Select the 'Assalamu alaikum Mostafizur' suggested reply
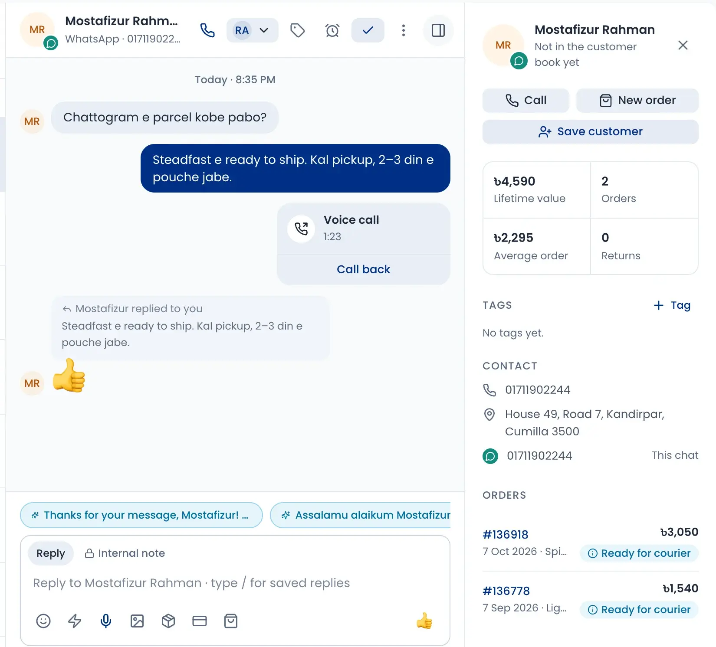The image size is (716, 647). (x=360, y=515)
